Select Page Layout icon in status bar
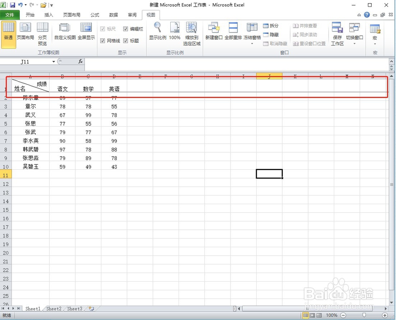 pyautogui.click(x=312, y=315)
